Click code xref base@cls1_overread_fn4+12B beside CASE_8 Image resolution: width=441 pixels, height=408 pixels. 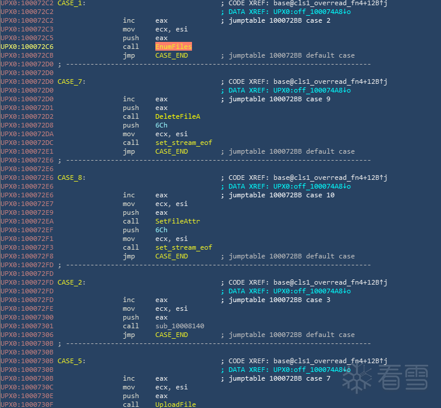330,178
